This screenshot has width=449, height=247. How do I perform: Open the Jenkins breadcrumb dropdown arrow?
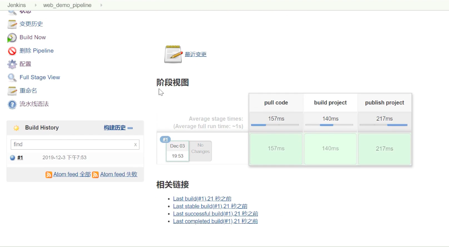[36, 5]
